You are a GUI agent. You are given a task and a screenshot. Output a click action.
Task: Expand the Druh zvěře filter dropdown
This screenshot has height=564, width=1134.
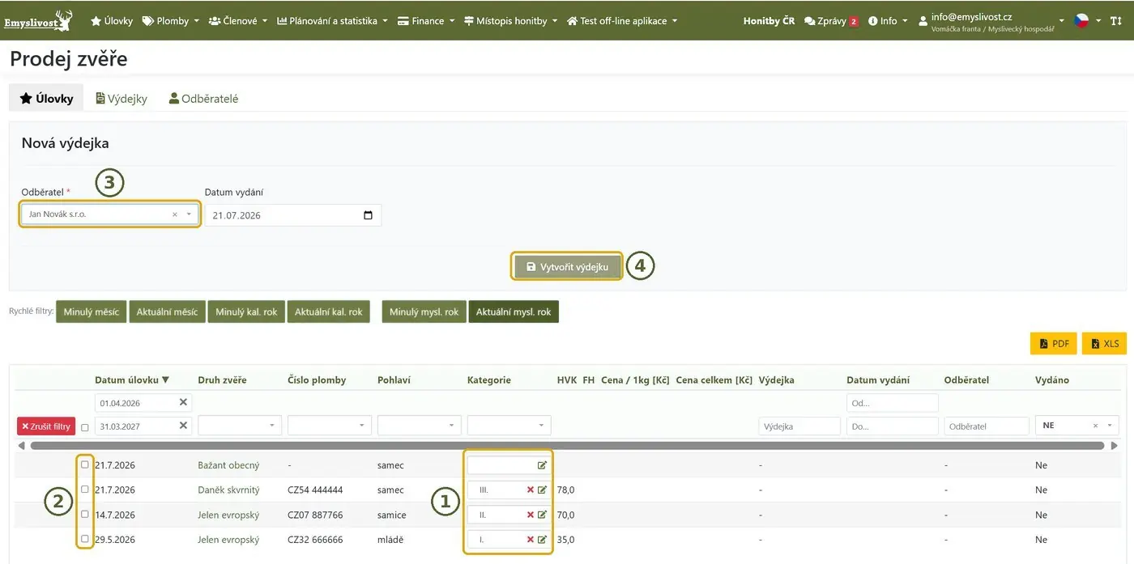240,426
